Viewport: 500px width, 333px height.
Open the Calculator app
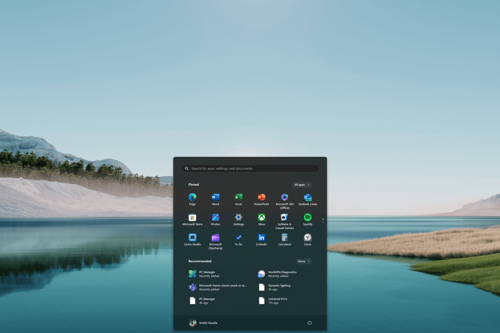pos(285,240)
